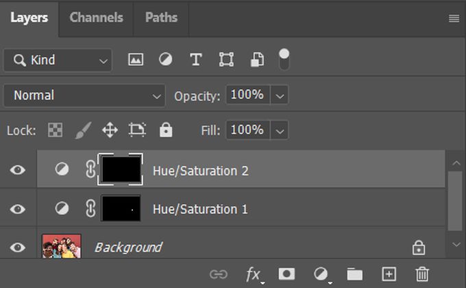This screenshot has width=466, height=288.
Task: Toggle Background layer visibility
Action: pyautogui.click(x=18, y=247)
